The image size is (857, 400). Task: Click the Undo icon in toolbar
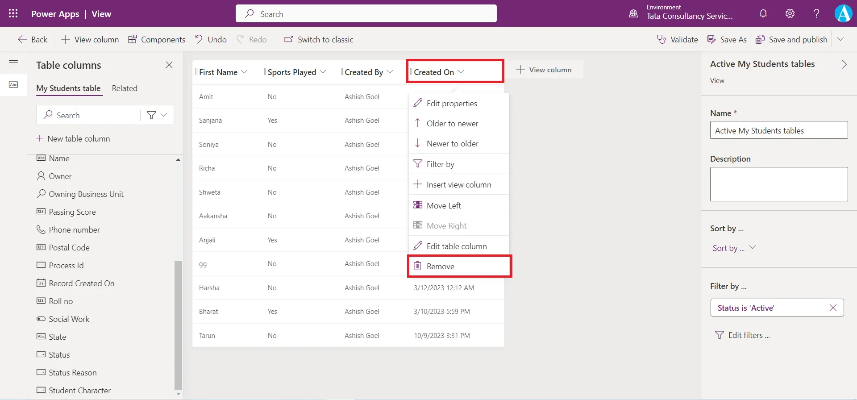pyautogui.click(x=199, y=39)
